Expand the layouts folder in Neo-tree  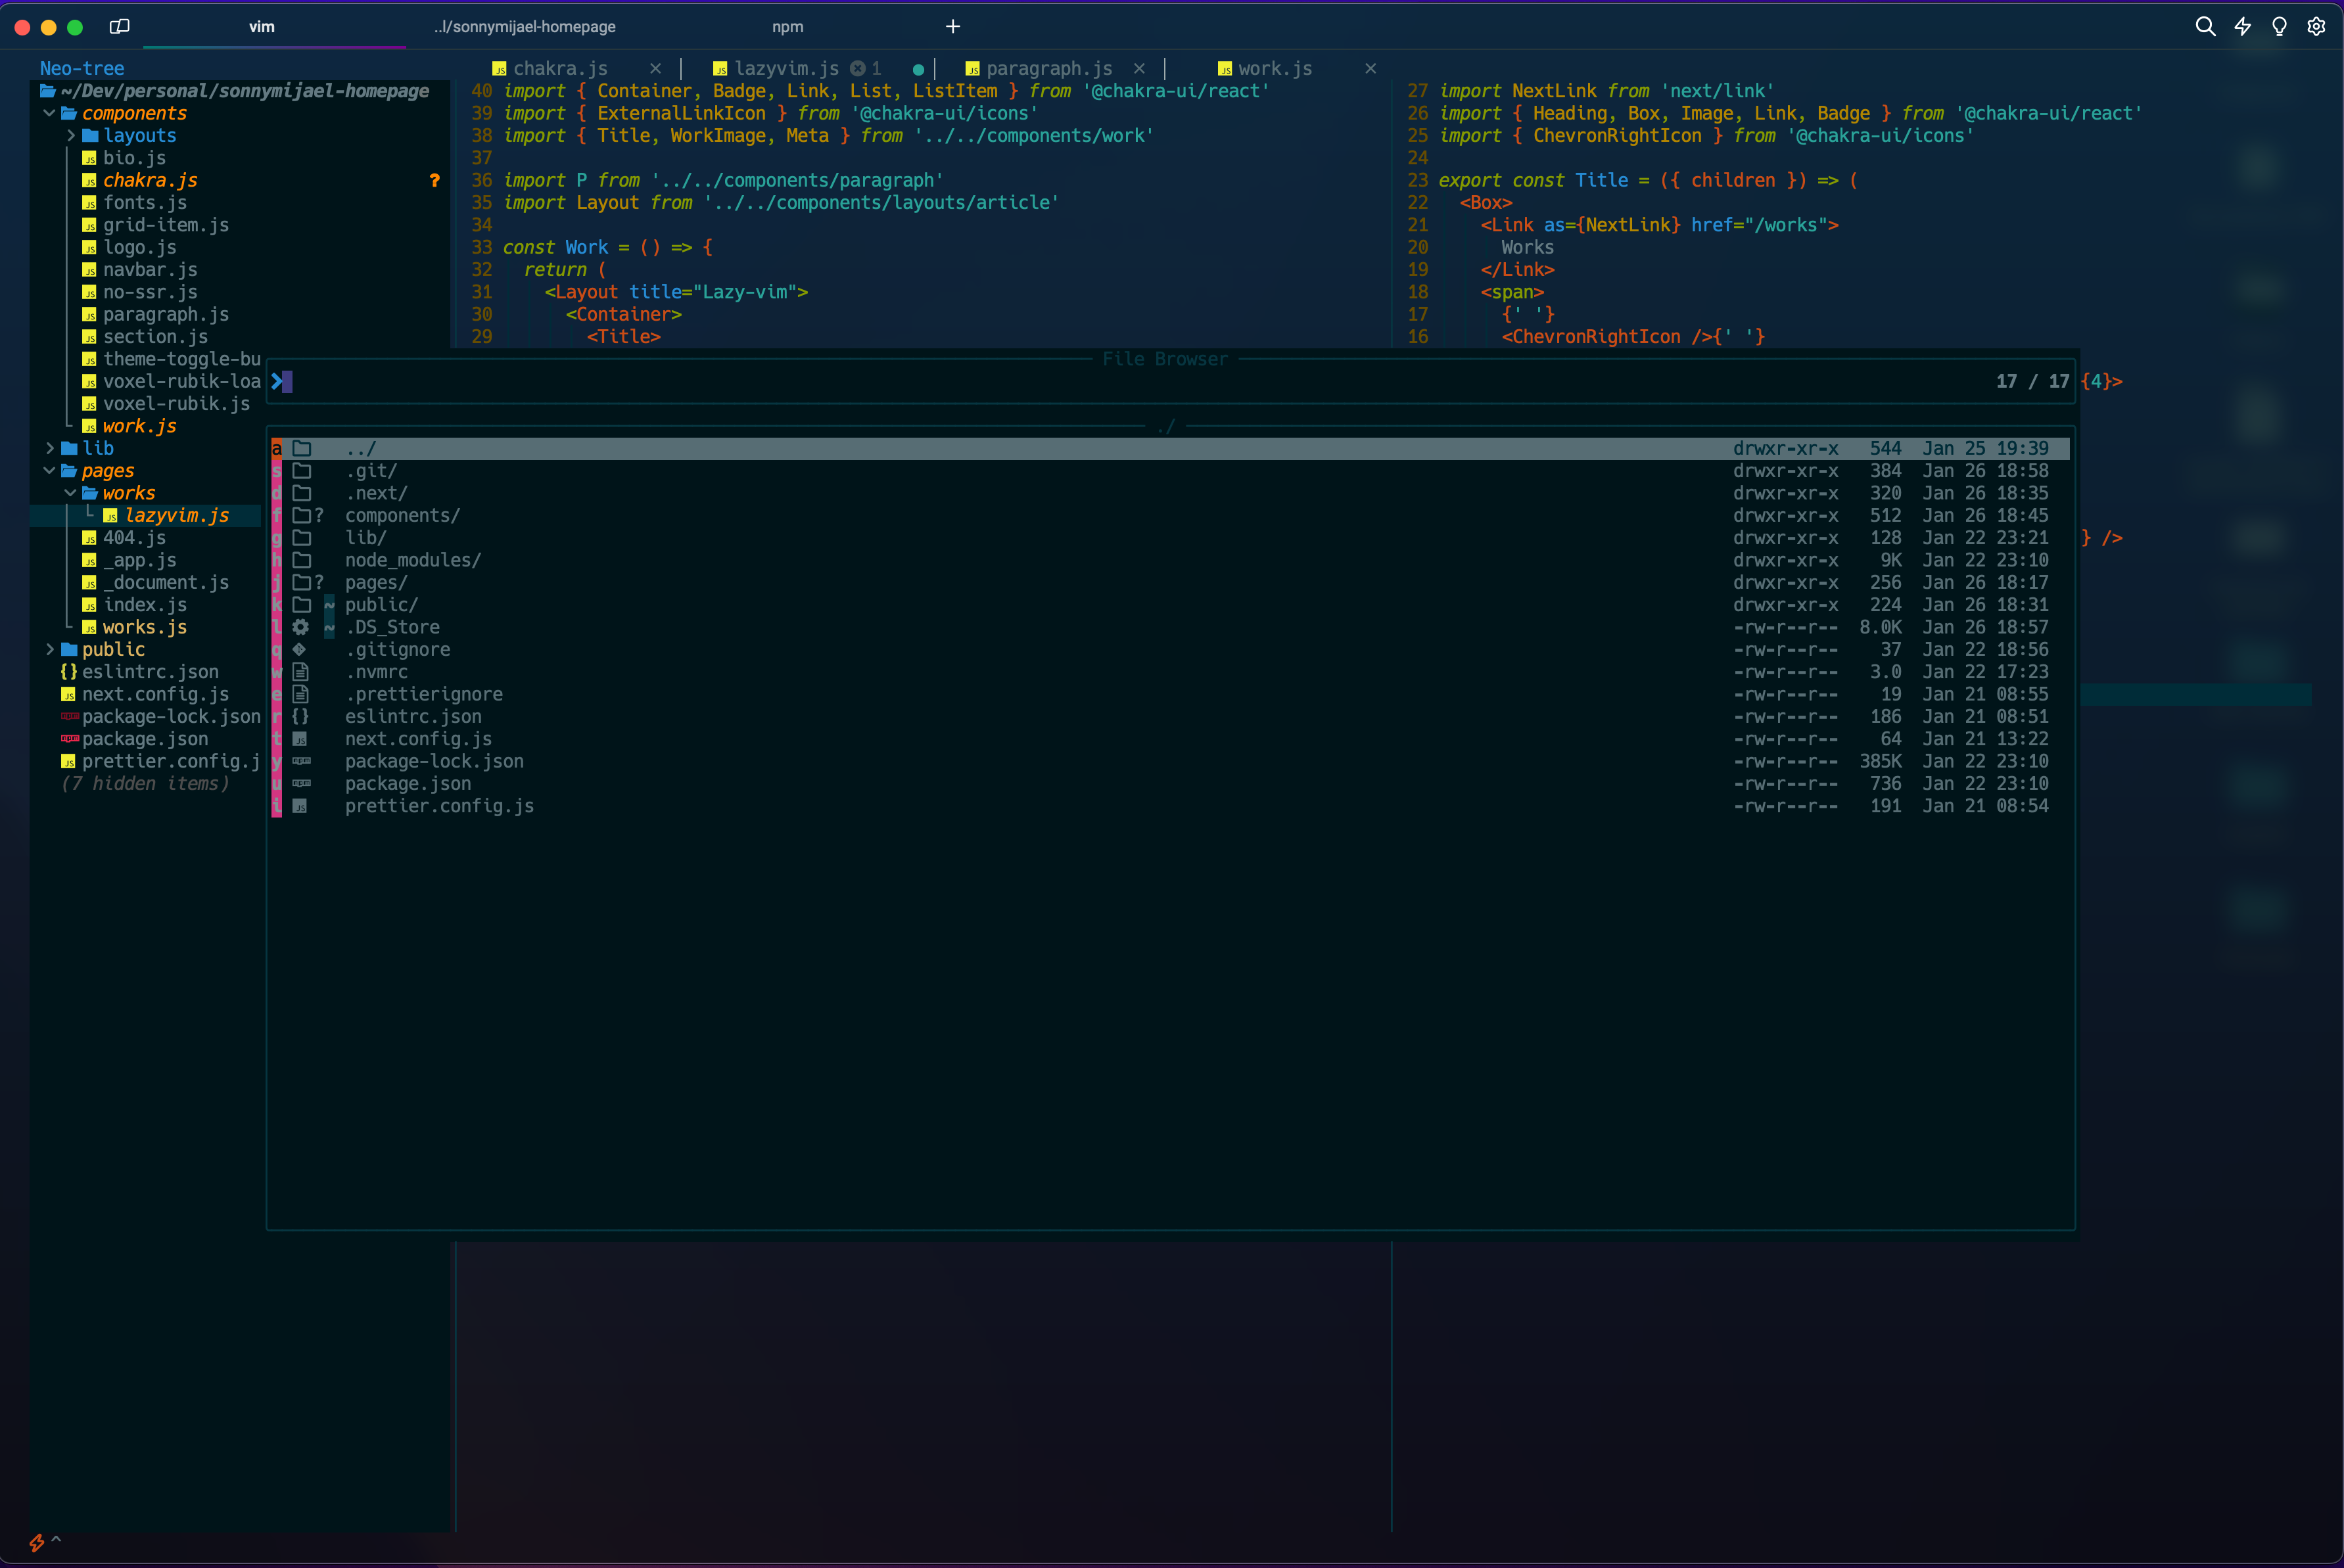coord(70,135)
